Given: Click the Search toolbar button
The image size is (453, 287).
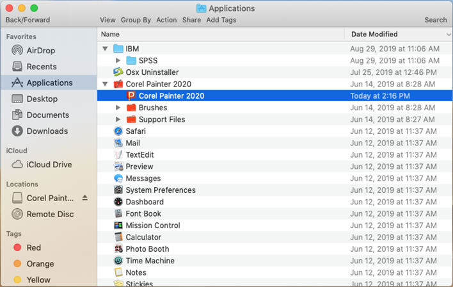Looking at the screenshot, I should coord(436,20).
